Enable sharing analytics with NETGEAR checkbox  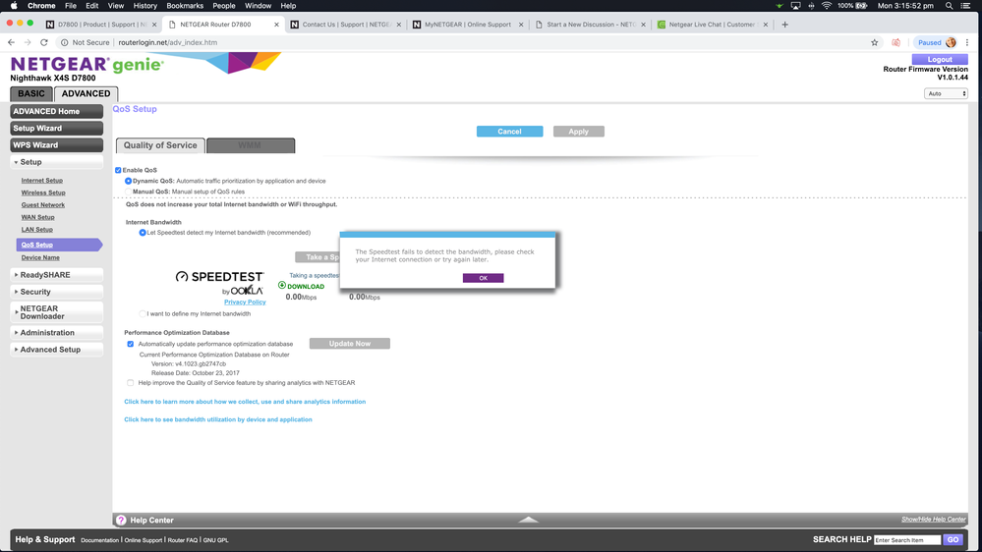tap(131, 382)
